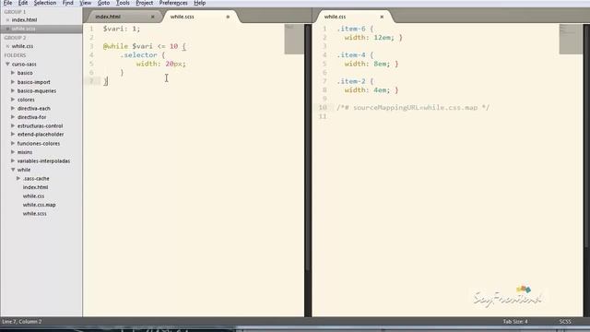This screenshot has height=332, width=590.
Task: Open the Selection menu
Action: pos(45,3)
